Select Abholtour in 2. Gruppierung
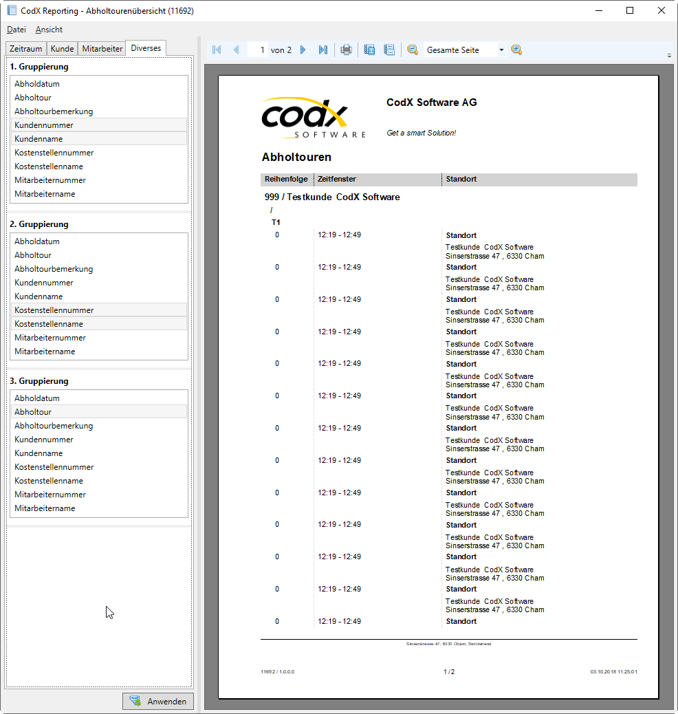The image size is (678, 714). point(99,255)
